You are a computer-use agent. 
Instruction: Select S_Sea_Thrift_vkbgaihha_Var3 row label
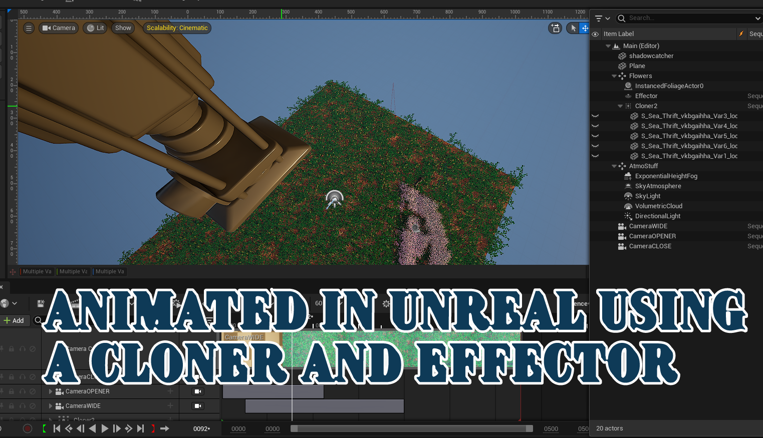pos(689,116)
